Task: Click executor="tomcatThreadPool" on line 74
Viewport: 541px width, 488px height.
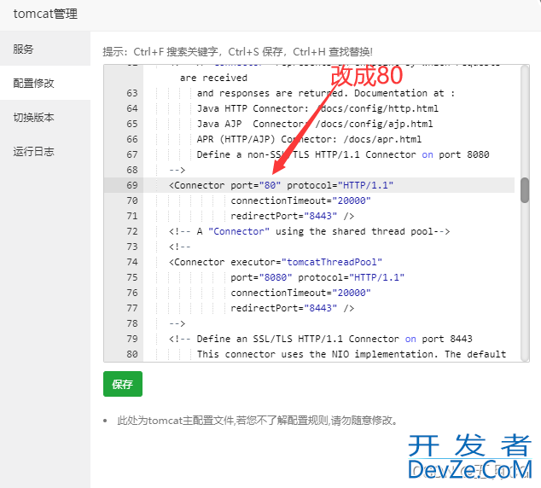Action: tap(306, 262)
